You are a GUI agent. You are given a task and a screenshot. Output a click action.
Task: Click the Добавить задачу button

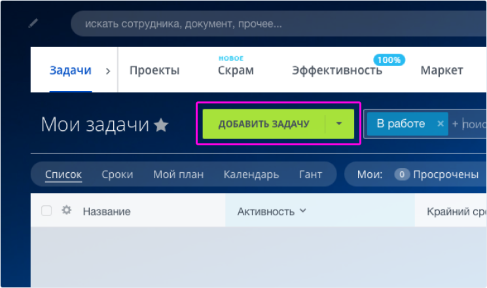(264, 124)
